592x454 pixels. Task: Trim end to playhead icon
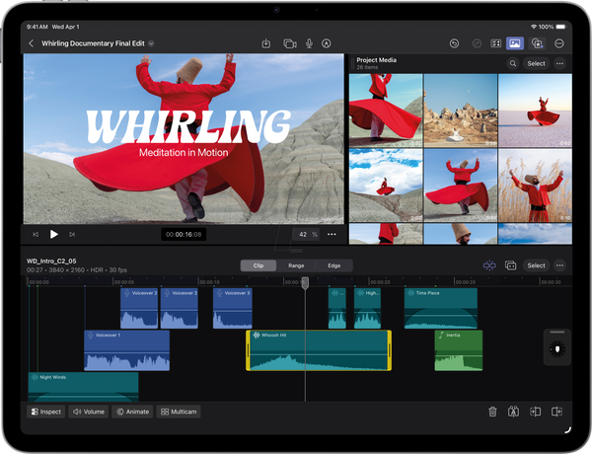point(556,412)
